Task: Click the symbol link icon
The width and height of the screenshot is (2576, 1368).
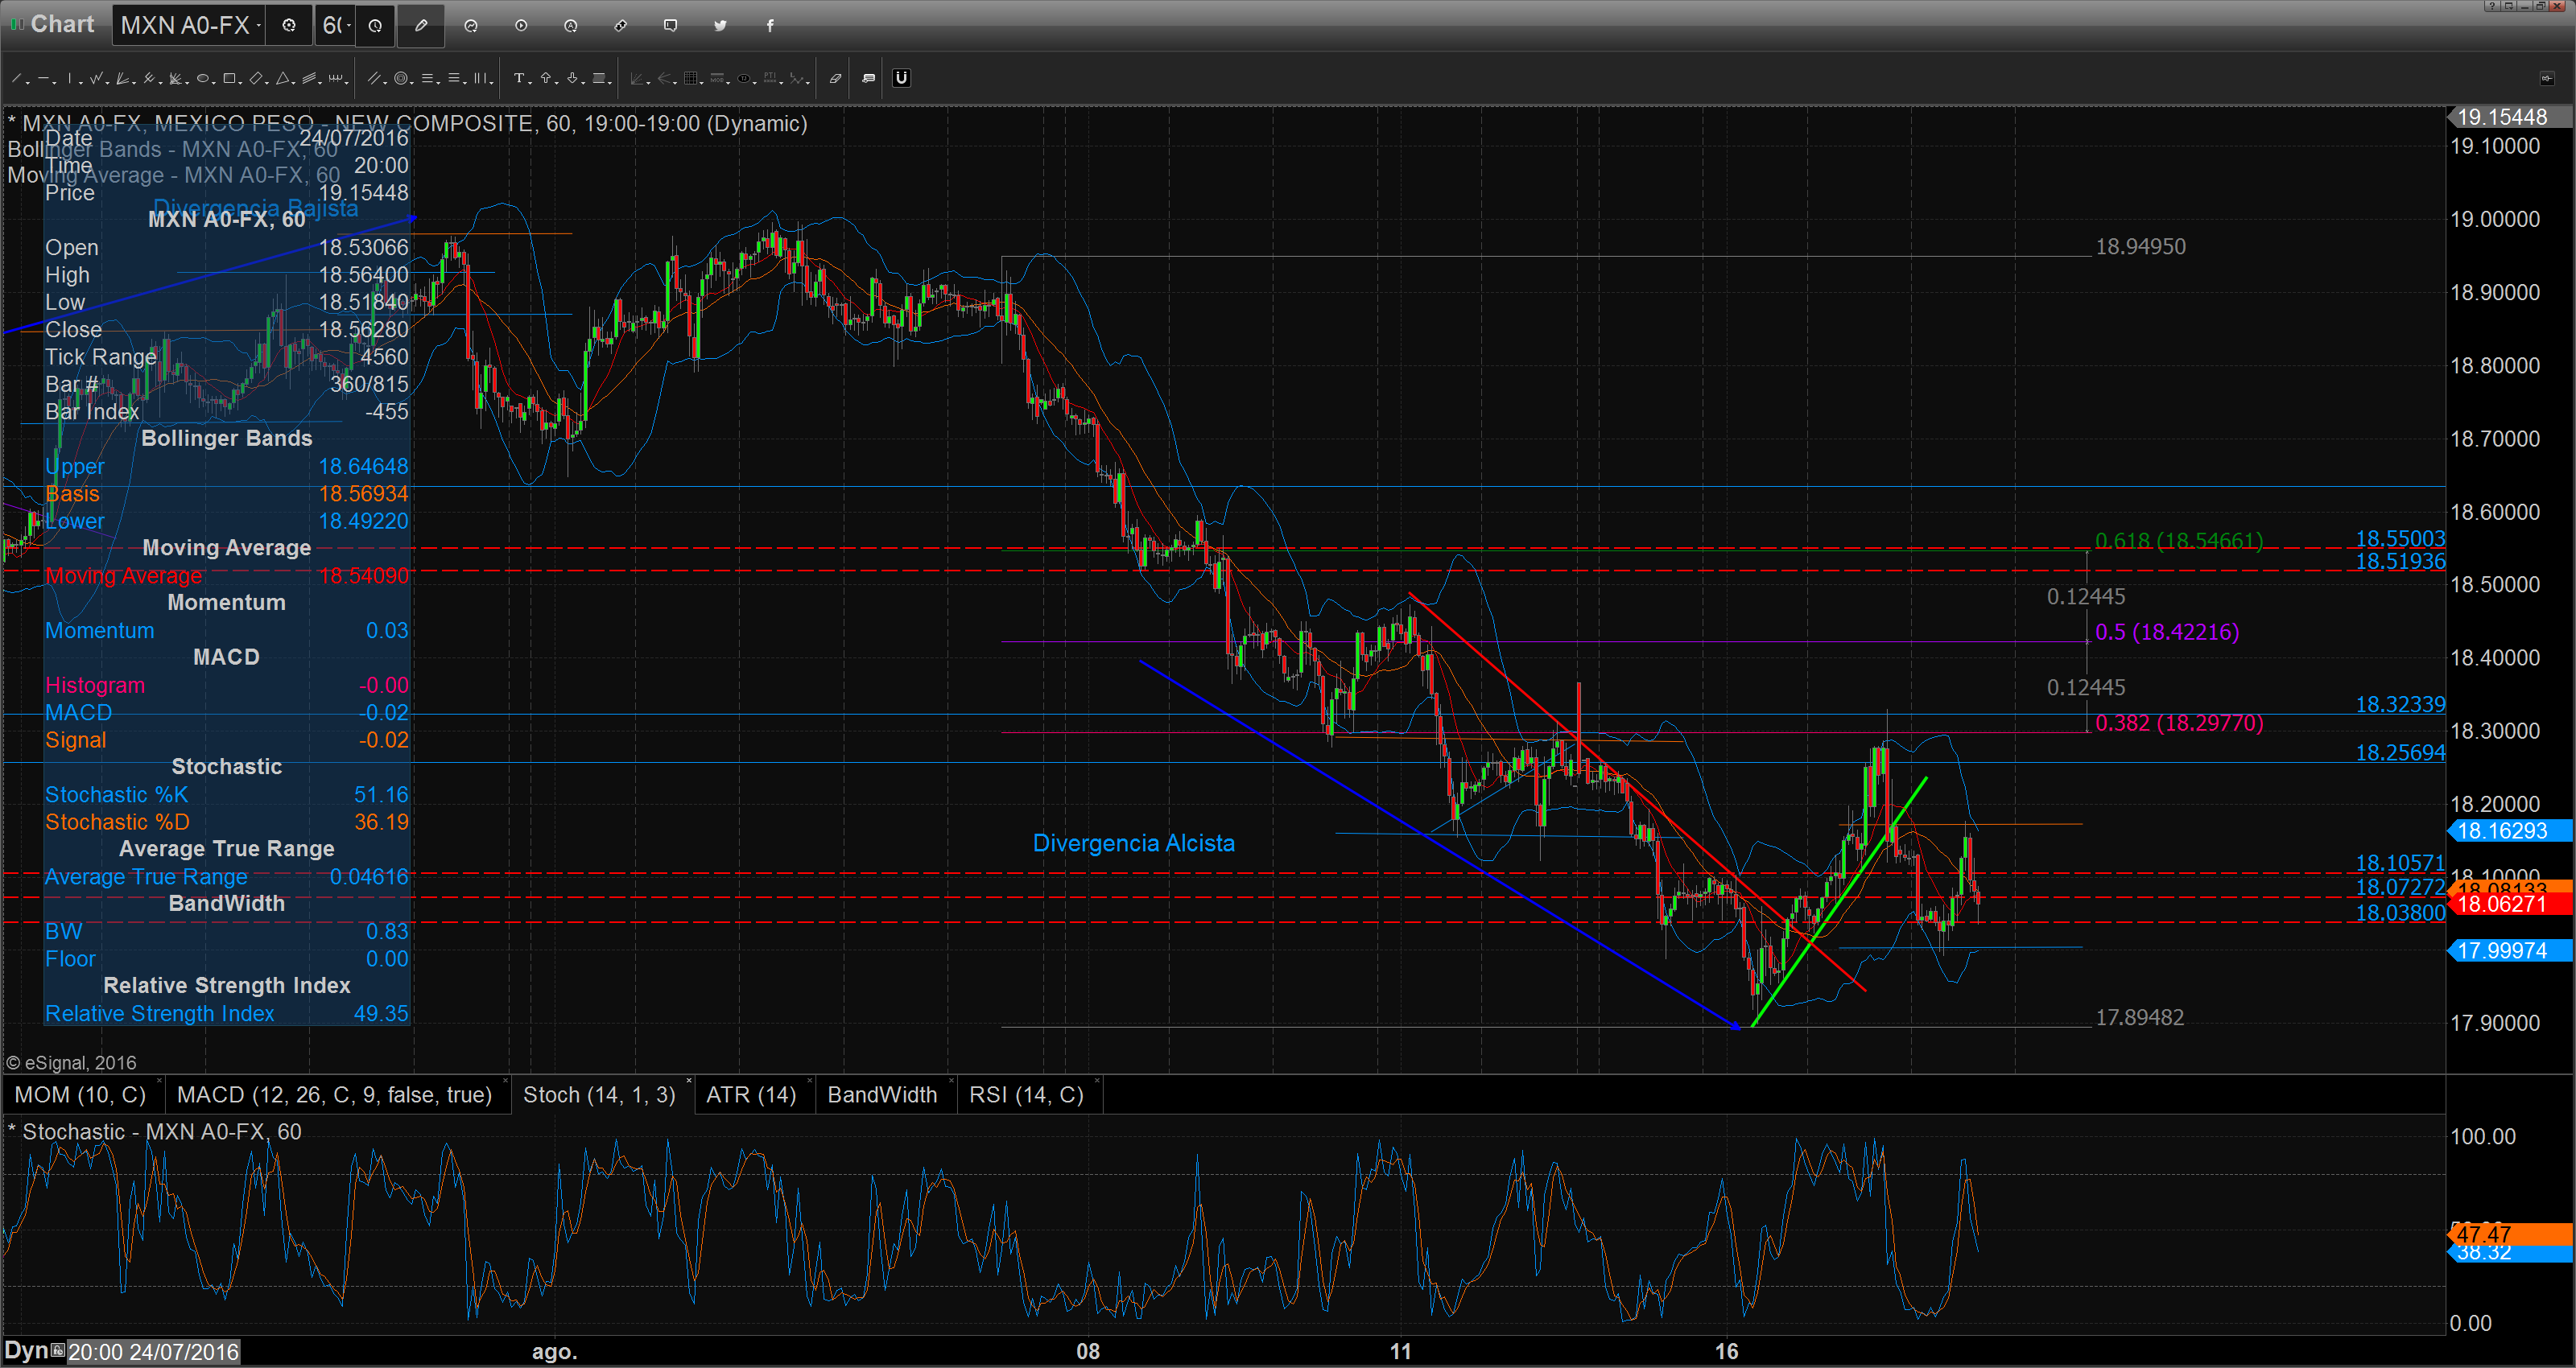Action: coord(621,26)
